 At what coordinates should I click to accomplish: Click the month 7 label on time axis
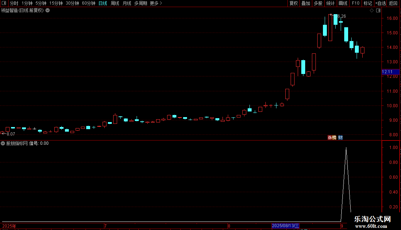(x=105, y=226)
